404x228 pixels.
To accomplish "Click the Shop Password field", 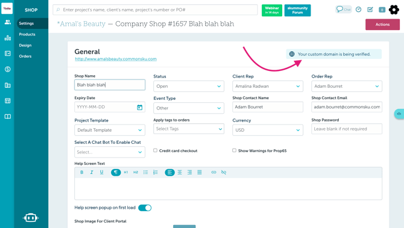I will click(347, 129).
